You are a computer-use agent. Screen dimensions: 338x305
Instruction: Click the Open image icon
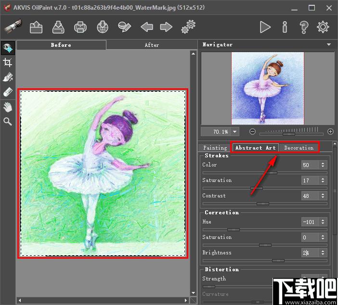point(36,27)
